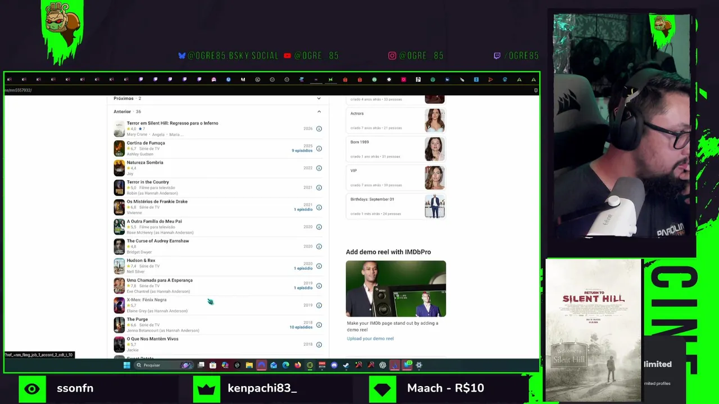
Task: Open info icon for Cortina de Fumaça
Action: [319, 149]
